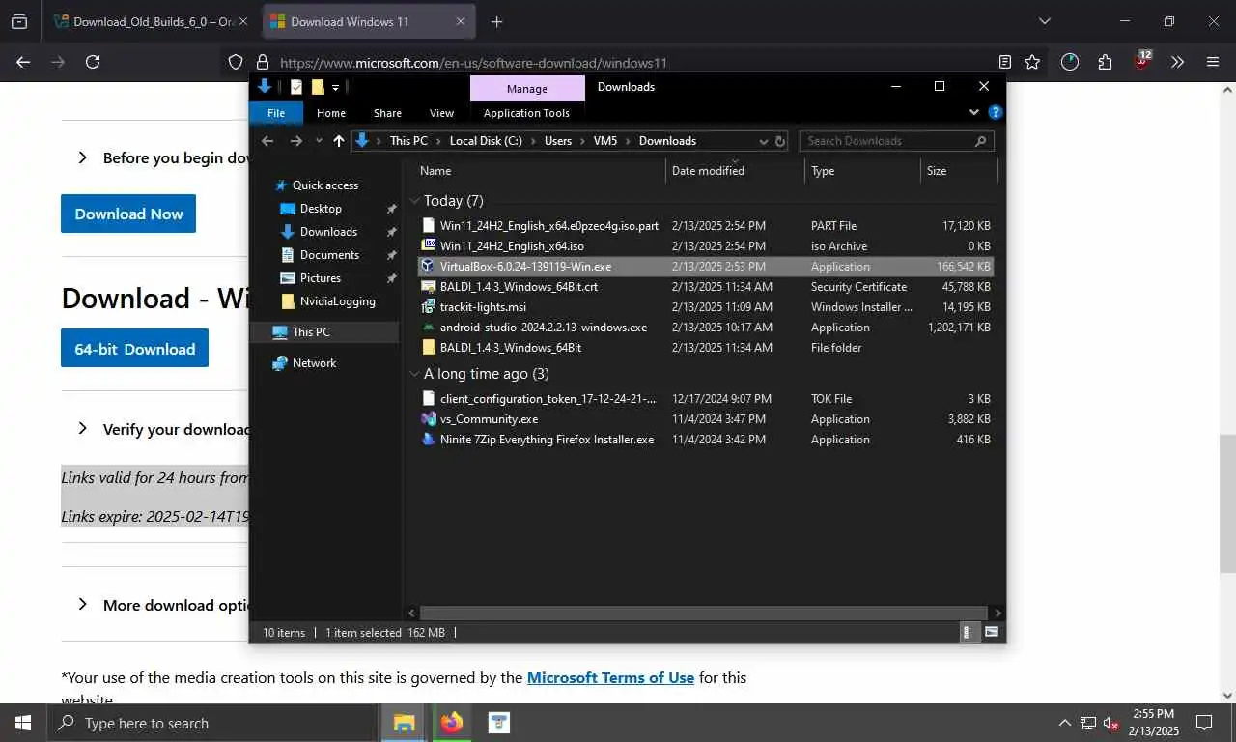Select the vs_Community.exe file
The height and width of the screenshot is (742, 1236).
[x=706, y=419]
